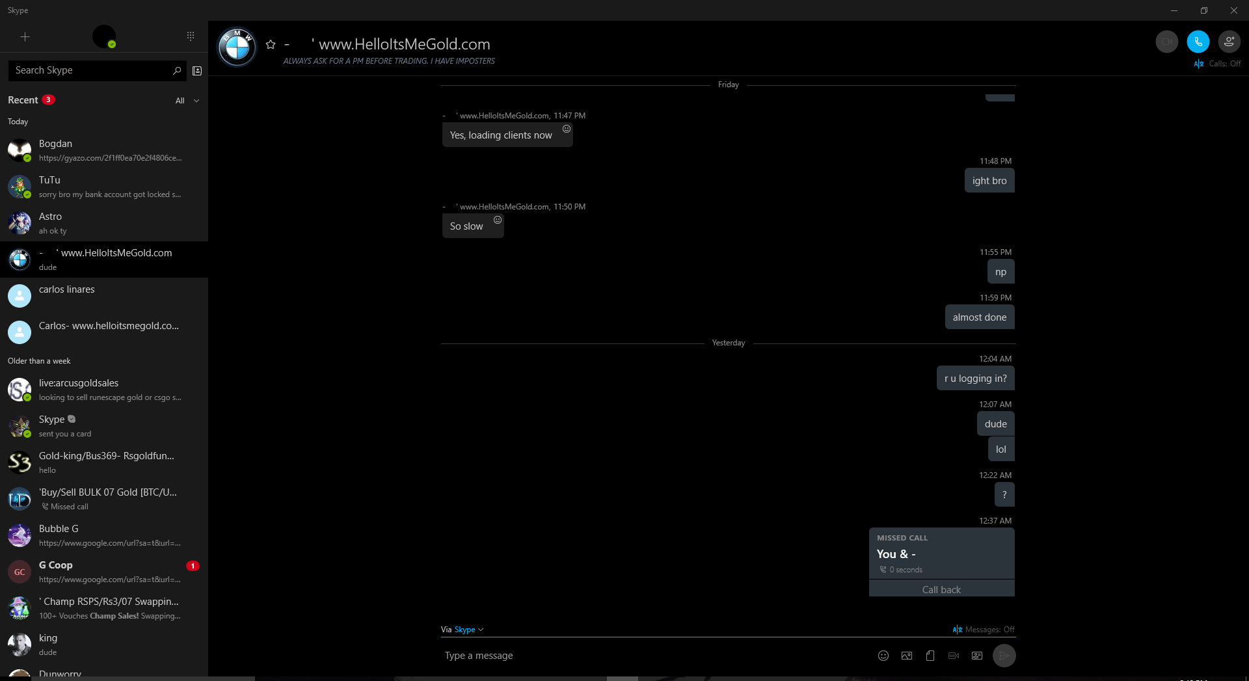Open live:arcusgoldsales conversation

click(104, 390)
